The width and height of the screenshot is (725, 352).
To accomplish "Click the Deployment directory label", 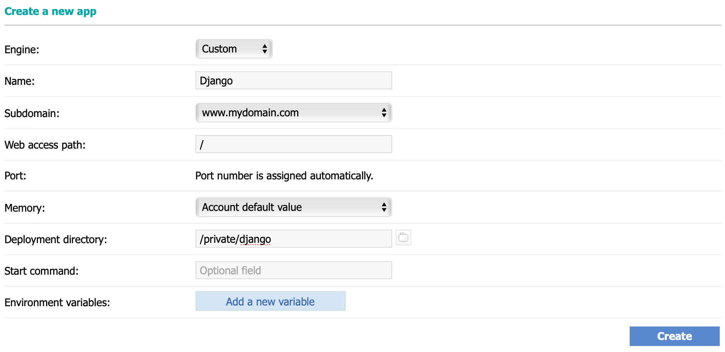I will coord(56,239).
